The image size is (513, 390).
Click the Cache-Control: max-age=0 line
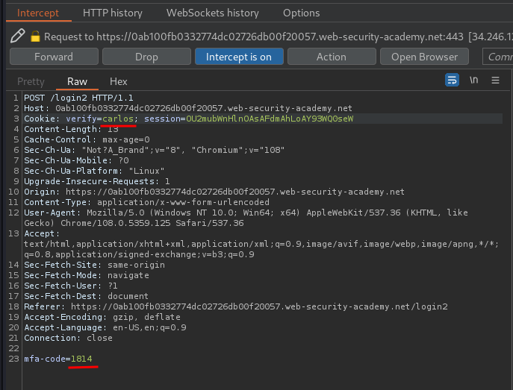[87, 139]
